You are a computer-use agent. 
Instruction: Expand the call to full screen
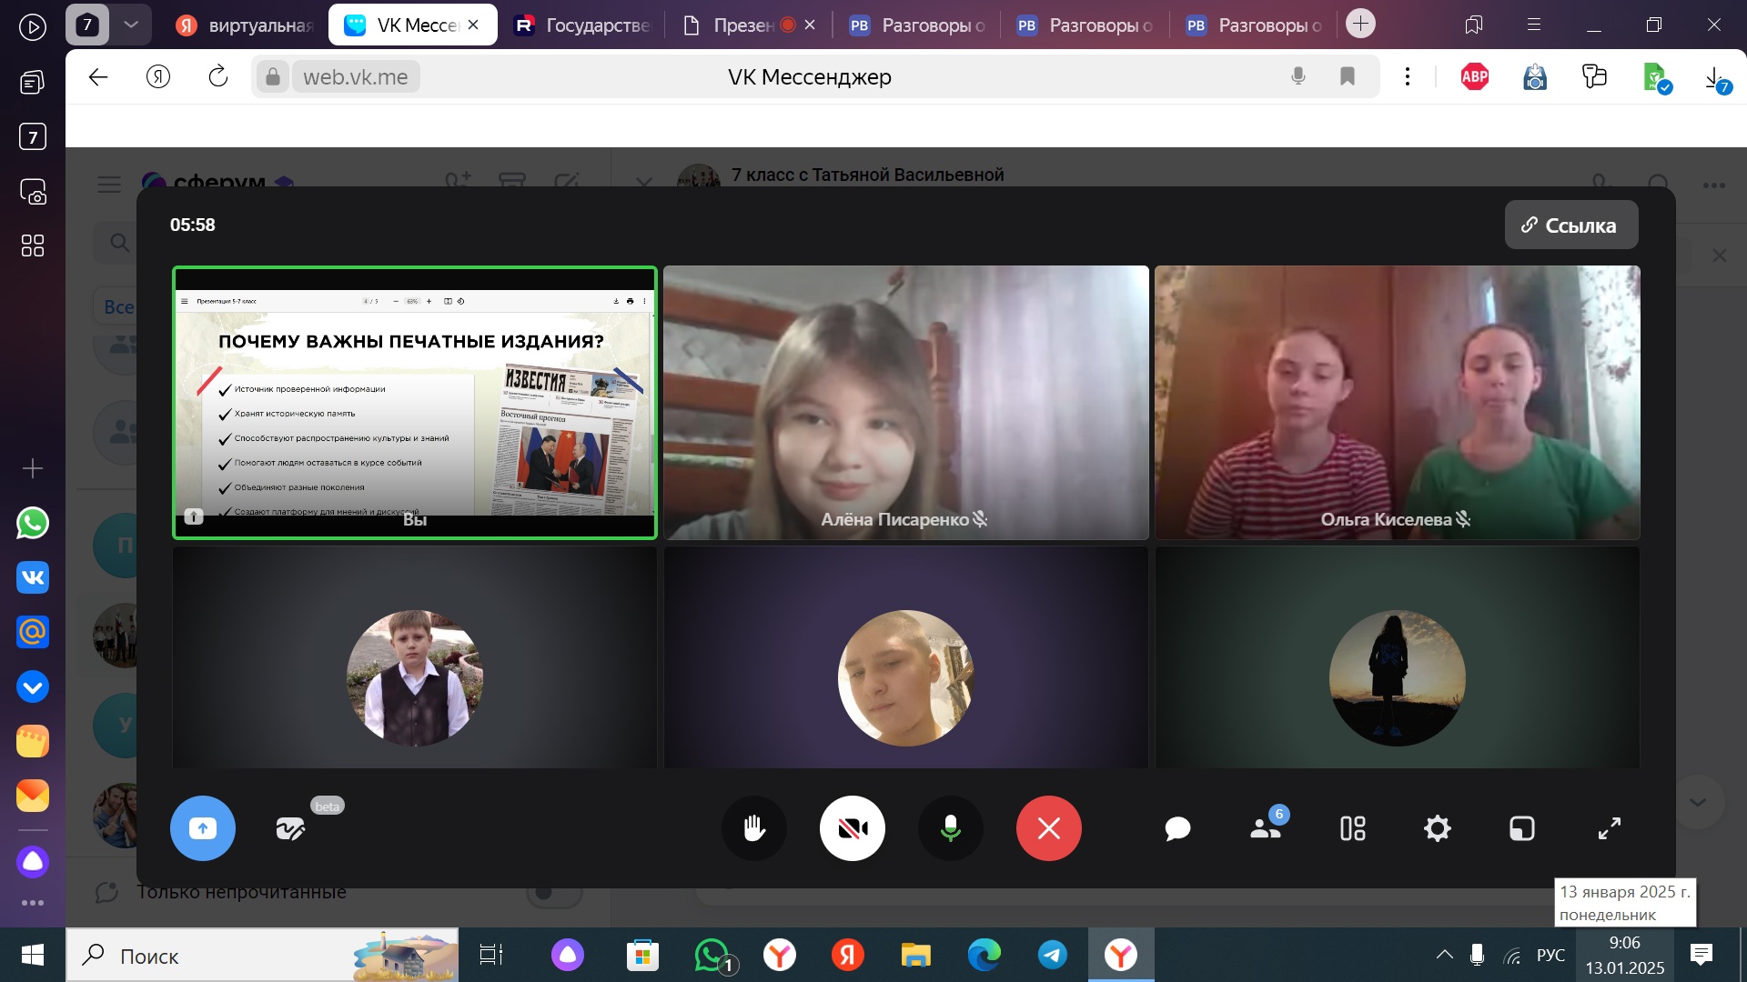tap(1610, 828)
